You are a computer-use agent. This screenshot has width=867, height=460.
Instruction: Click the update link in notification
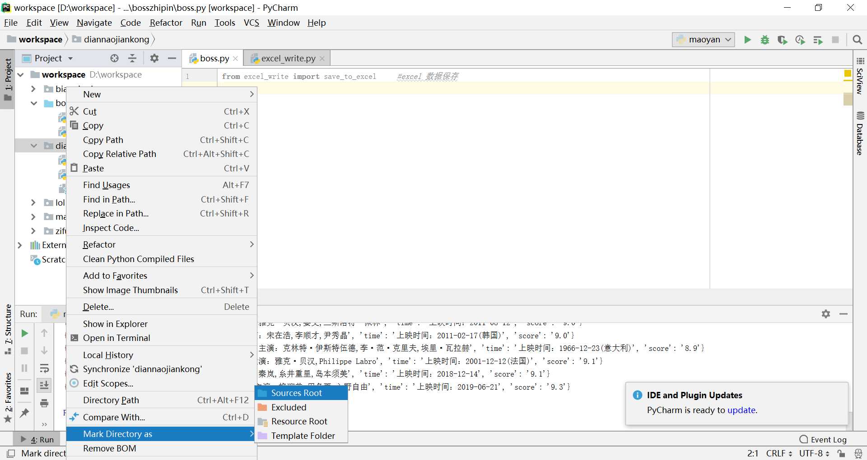[741, 410]
